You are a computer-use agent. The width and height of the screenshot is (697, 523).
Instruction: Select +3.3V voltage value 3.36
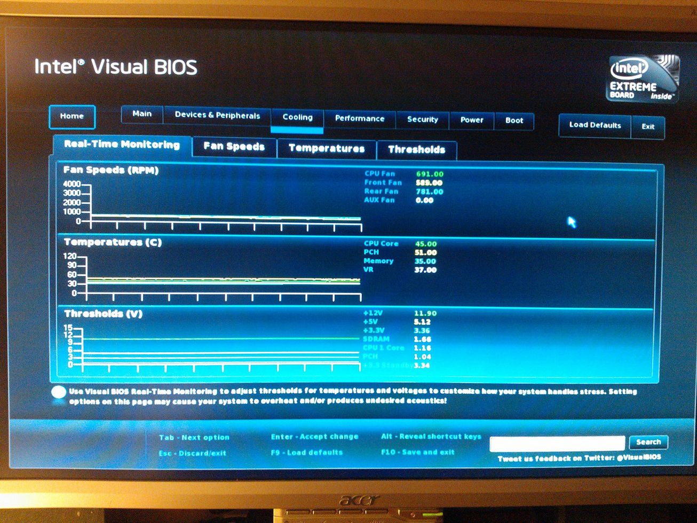(422, 330)
